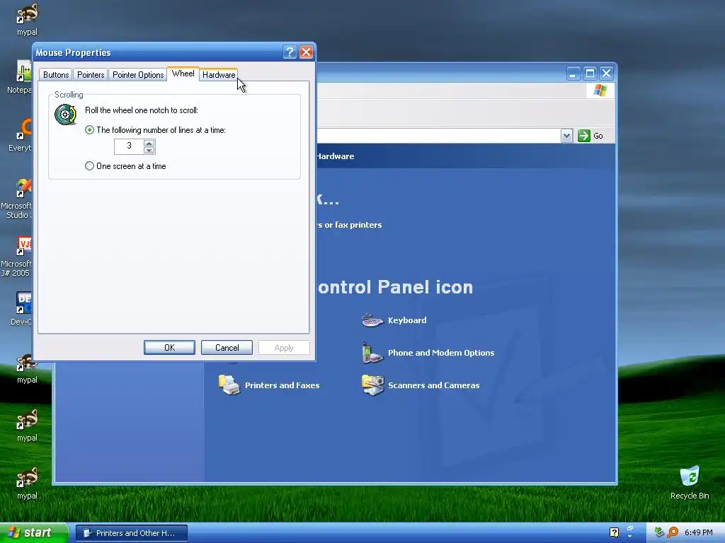Maximize the Control Panel window
The height and width of the screenshot is (543, 725).
[x=590, y=74]
